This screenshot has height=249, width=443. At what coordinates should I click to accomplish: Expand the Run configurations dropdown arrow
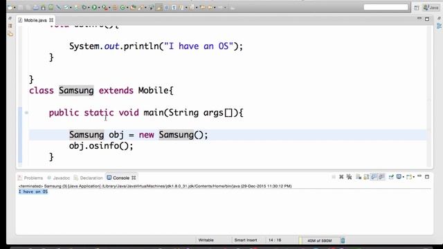pyautogui.click(x=99, y=8)
